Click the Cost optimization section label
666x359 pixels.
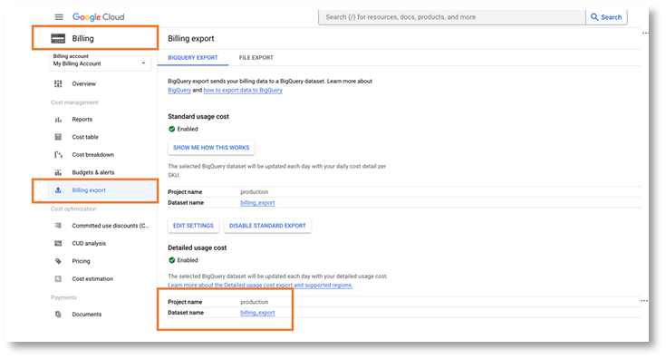73,209
